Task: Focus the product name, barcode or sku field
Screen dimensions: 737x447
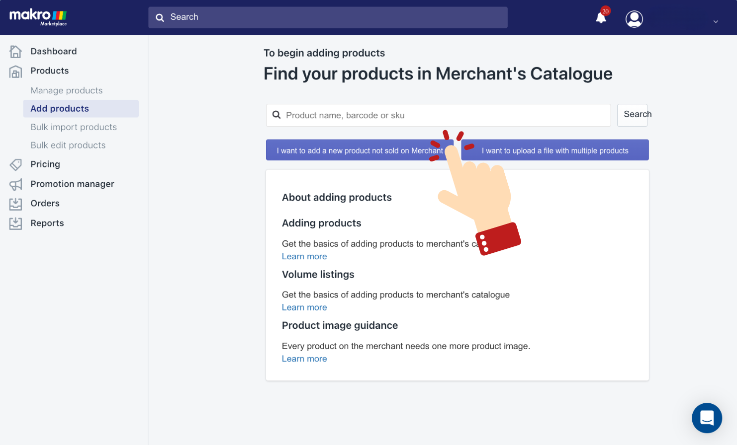Action: (438, 115)
